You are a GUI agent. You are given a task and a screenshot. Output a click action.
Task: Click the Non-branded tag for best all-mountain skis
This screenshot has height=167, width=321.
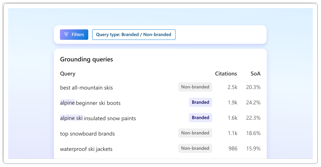(x=195, y=87)
